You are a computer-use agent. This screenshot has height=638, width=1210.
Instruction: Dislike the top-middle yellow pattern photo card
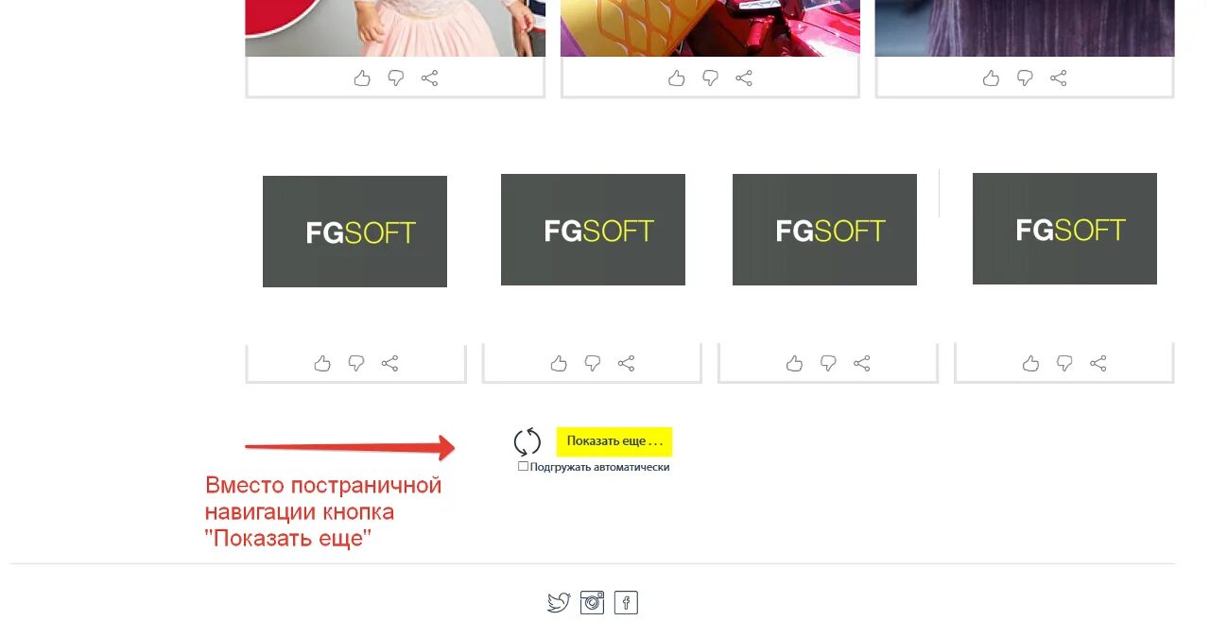(x=710, y=78)
